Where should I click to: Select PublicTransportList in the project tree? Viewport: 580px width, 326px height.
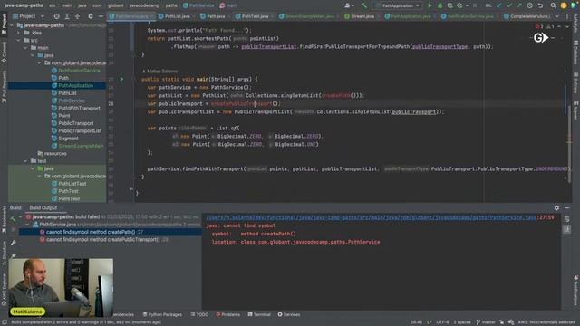click(80, 130)
